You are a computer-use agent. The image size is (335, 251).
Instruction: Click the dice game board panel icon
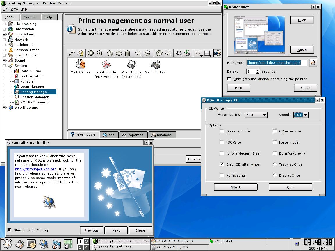[x=68, y=244]
